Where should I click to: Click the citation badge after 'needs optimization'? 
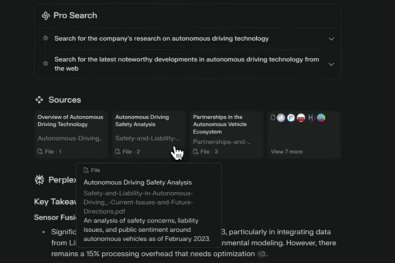click(261, 254)
